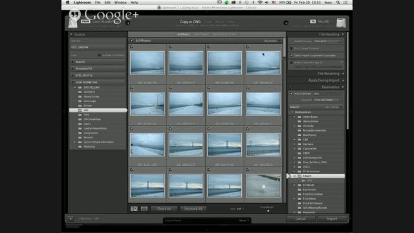Open the Lightroom menu
Image resolution: width=414 pixels, height=233 pixels.
point(82,3)
